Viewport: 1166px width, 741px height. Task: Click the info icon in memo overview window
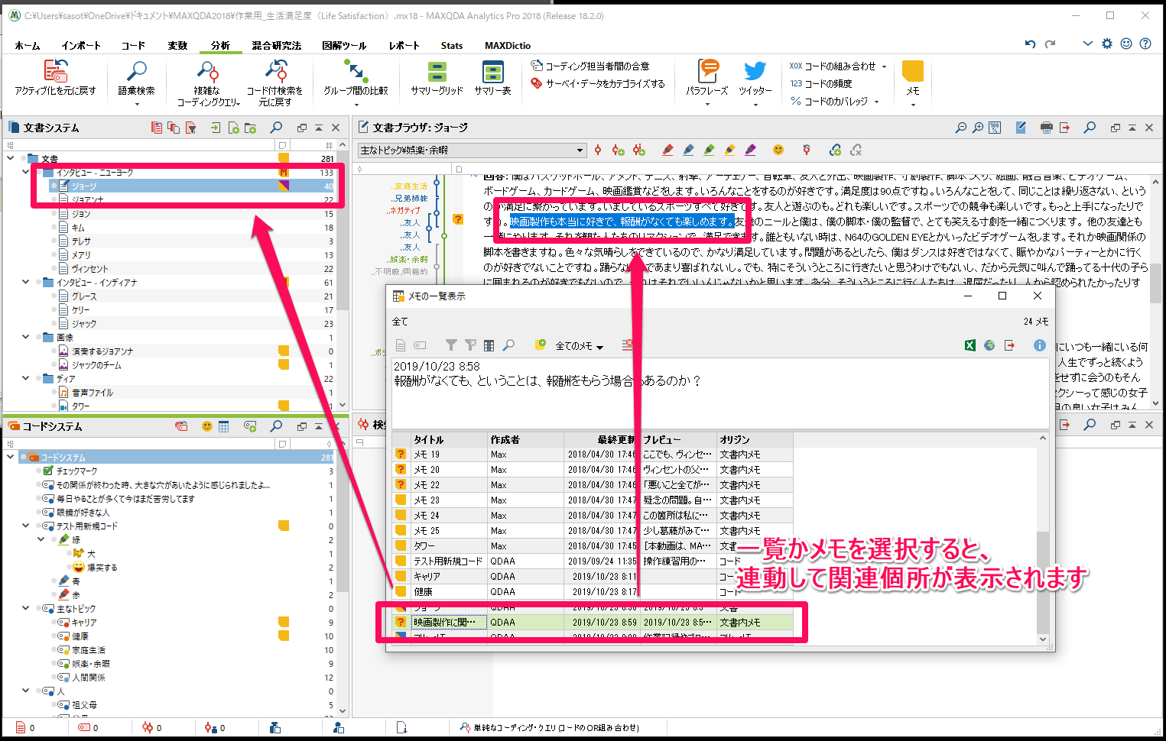click(1039, 345)
